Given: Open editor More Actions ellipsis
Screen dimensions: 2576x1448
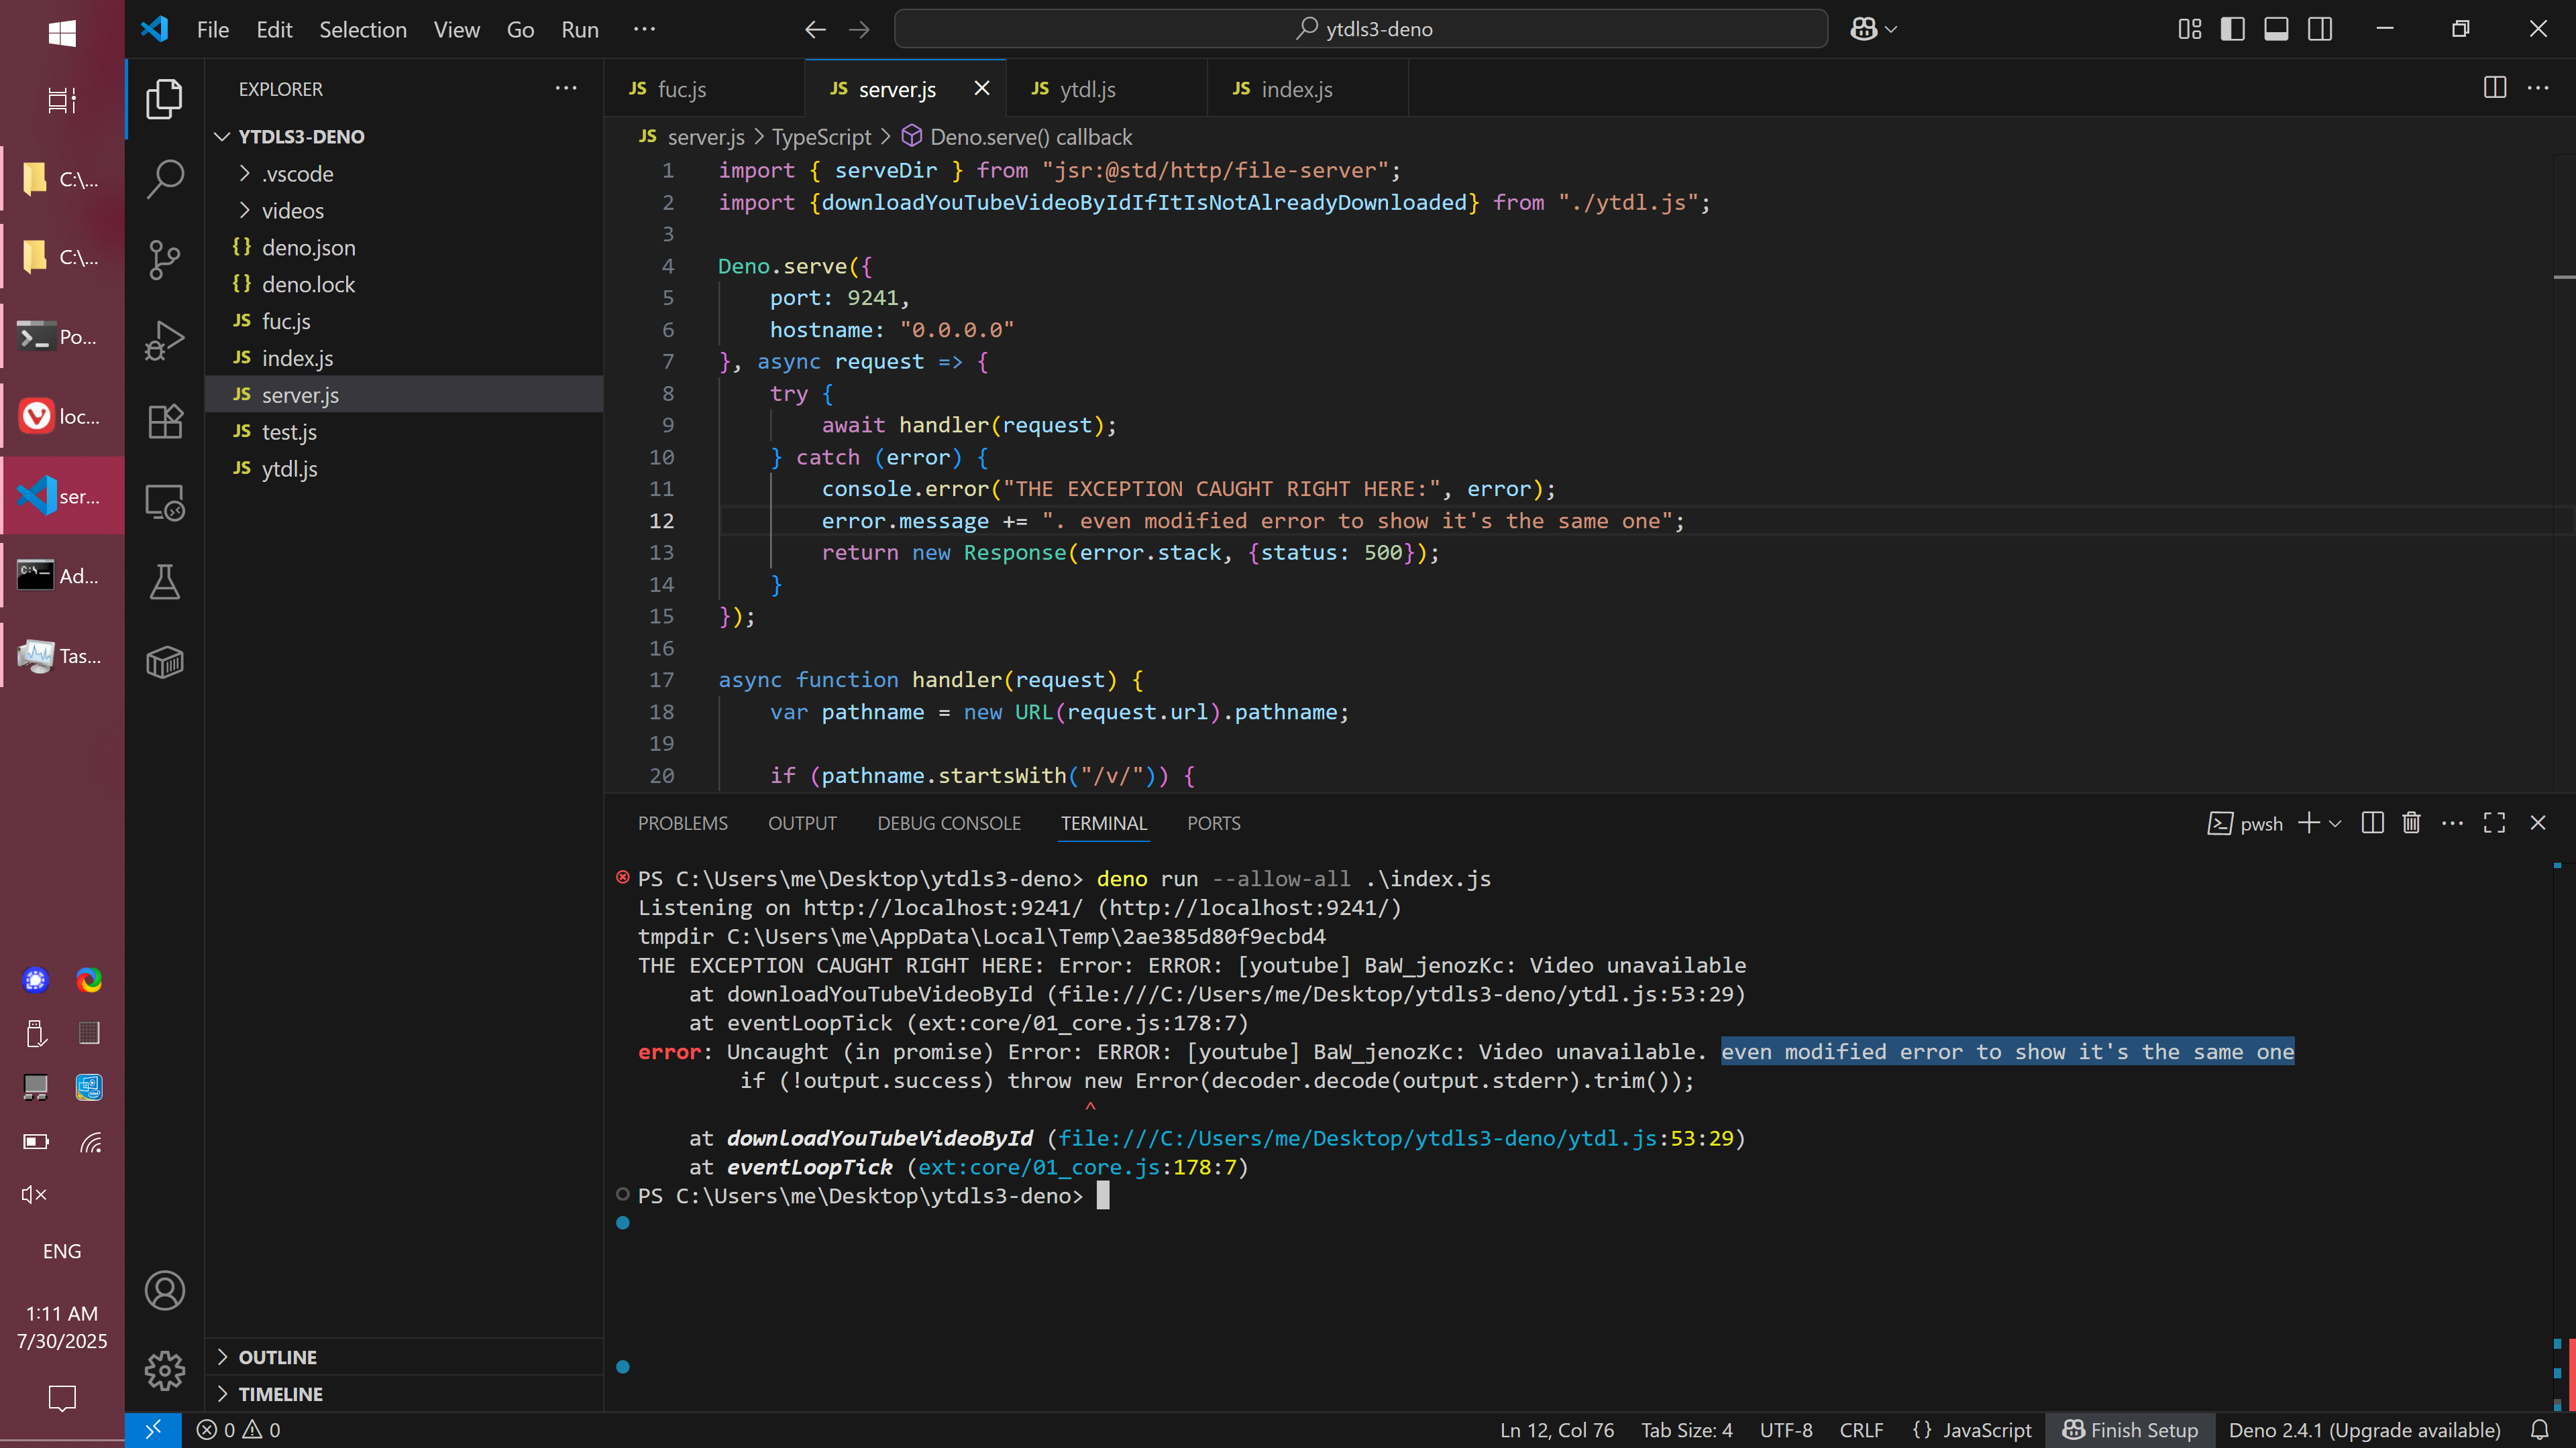Looking at the screenshot, I should click(2538, 88).
